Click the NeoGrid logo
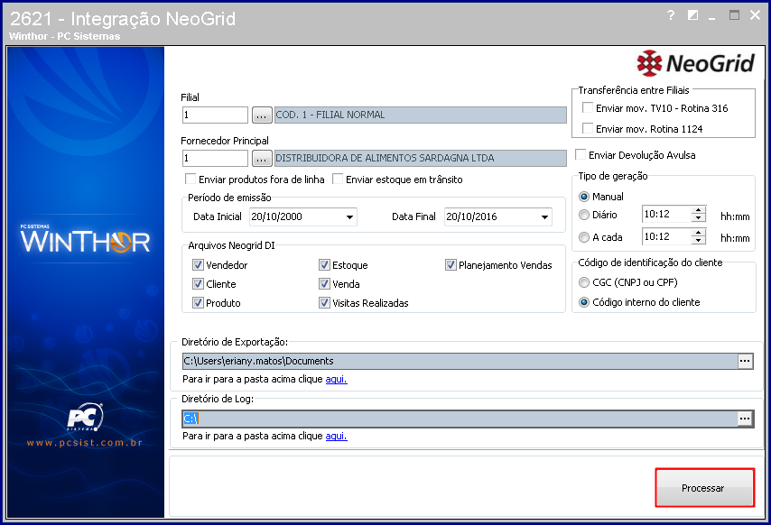This screenshot has width=771, height=525. [x=695, y=63]
